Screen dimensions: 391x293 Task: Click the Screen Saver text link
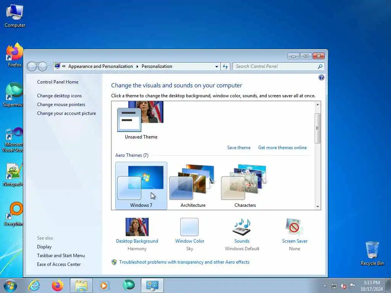[x=295, y=241]
